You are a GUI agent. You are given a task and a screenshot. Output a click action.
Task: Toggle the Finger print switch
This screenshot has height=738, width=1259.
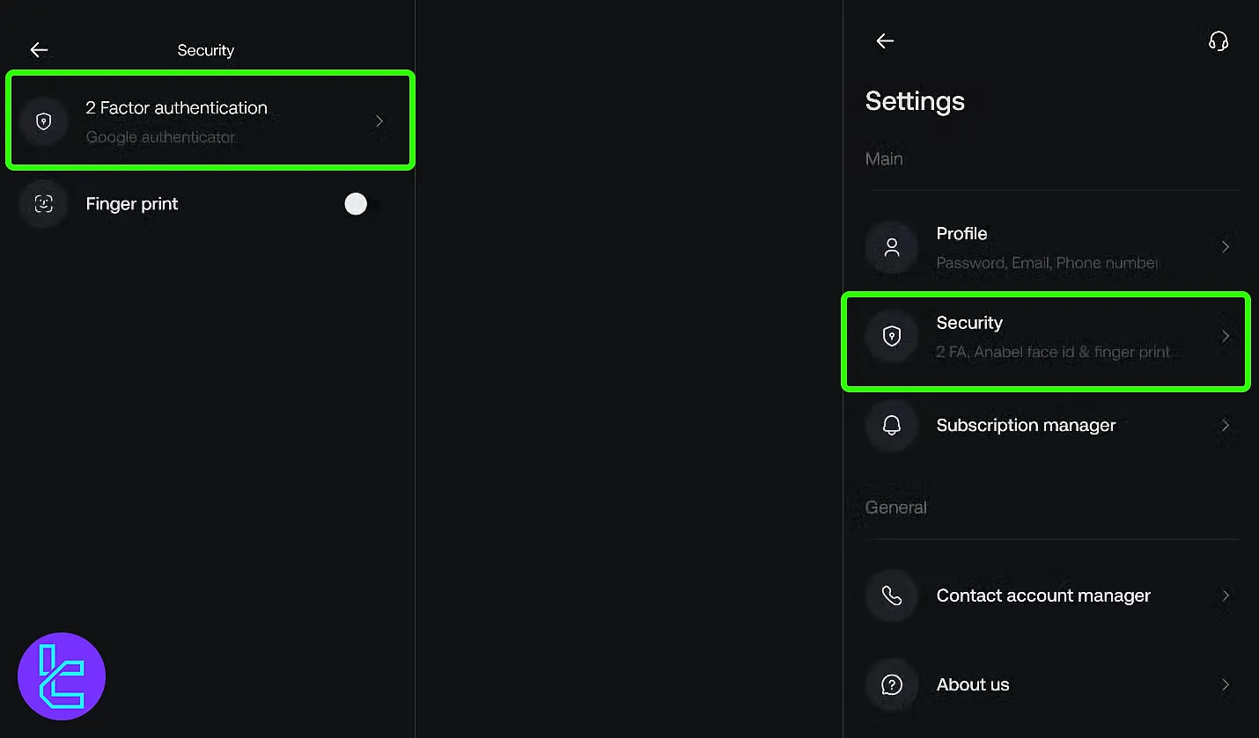(362, 205)
